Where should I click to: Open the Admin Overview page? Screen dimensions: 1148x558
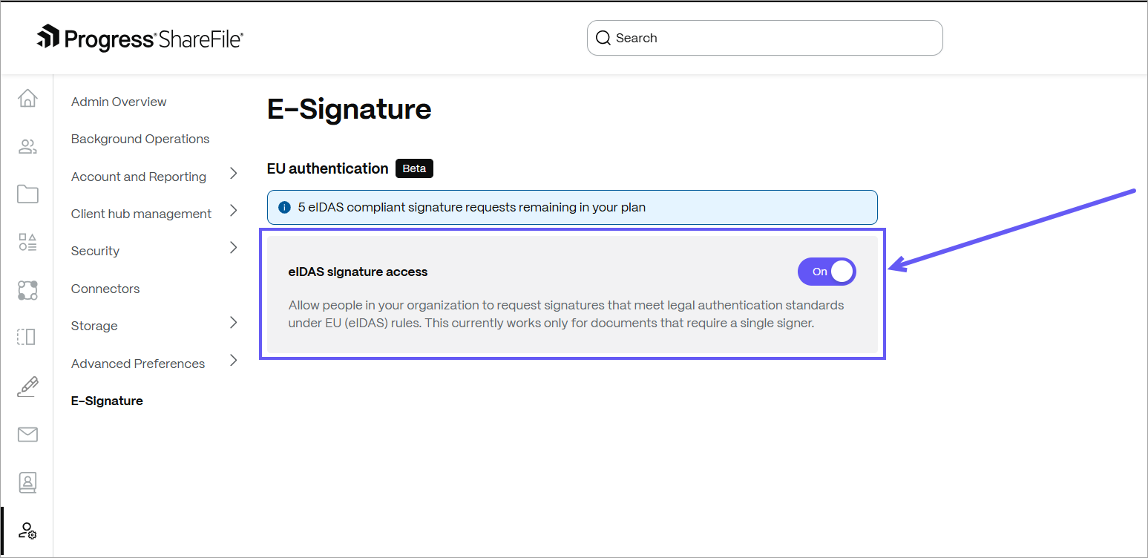click(118, 101)
